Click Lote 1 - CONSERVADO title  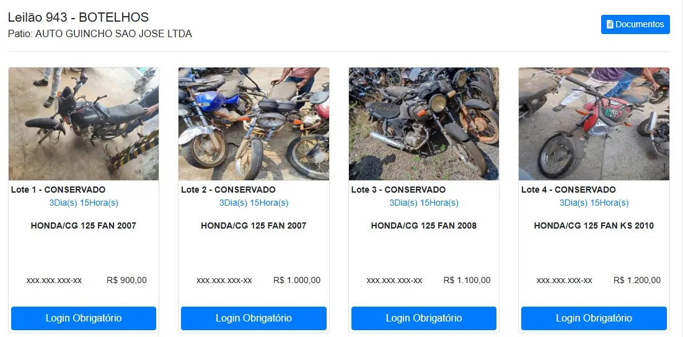58,190
